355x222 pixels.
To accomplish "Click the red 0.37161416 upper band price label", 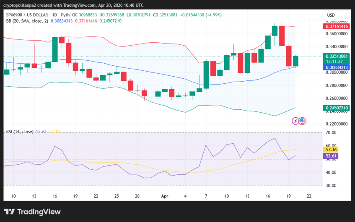I will pos(337,26).
